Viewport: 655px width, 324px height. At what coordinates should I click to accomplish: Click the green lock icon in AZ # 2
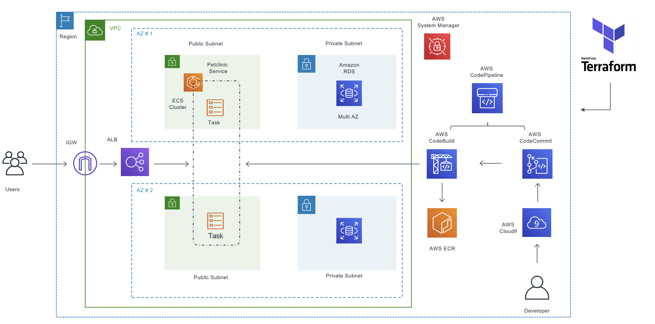click(x=172, y=203)
